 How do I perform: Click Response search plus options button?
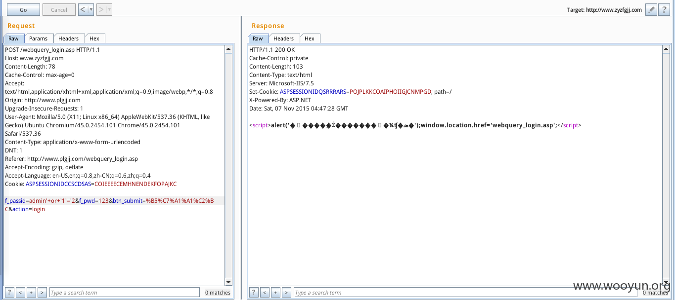pos(275,292)
